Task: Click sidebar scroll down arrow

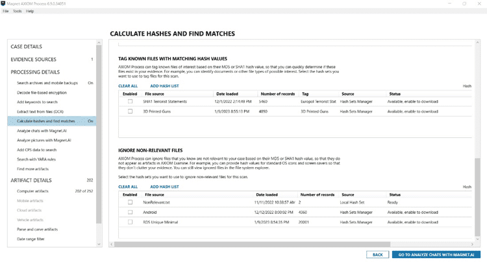Action: 99,244
